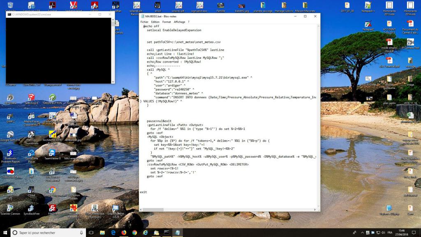Select QuickTime Player desktop icon
This screenshot has height=237, width=421.
tap(31, 156)
